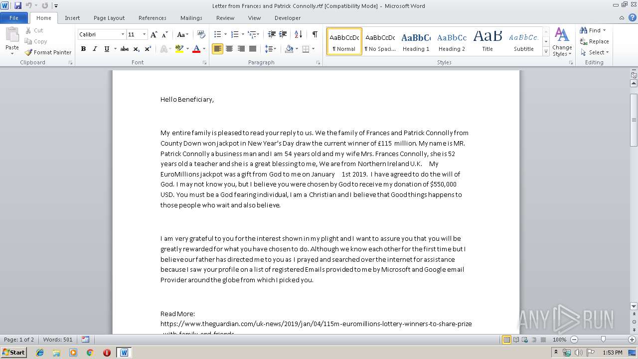
Task: Apply Shading color
Action: (289, 49)
